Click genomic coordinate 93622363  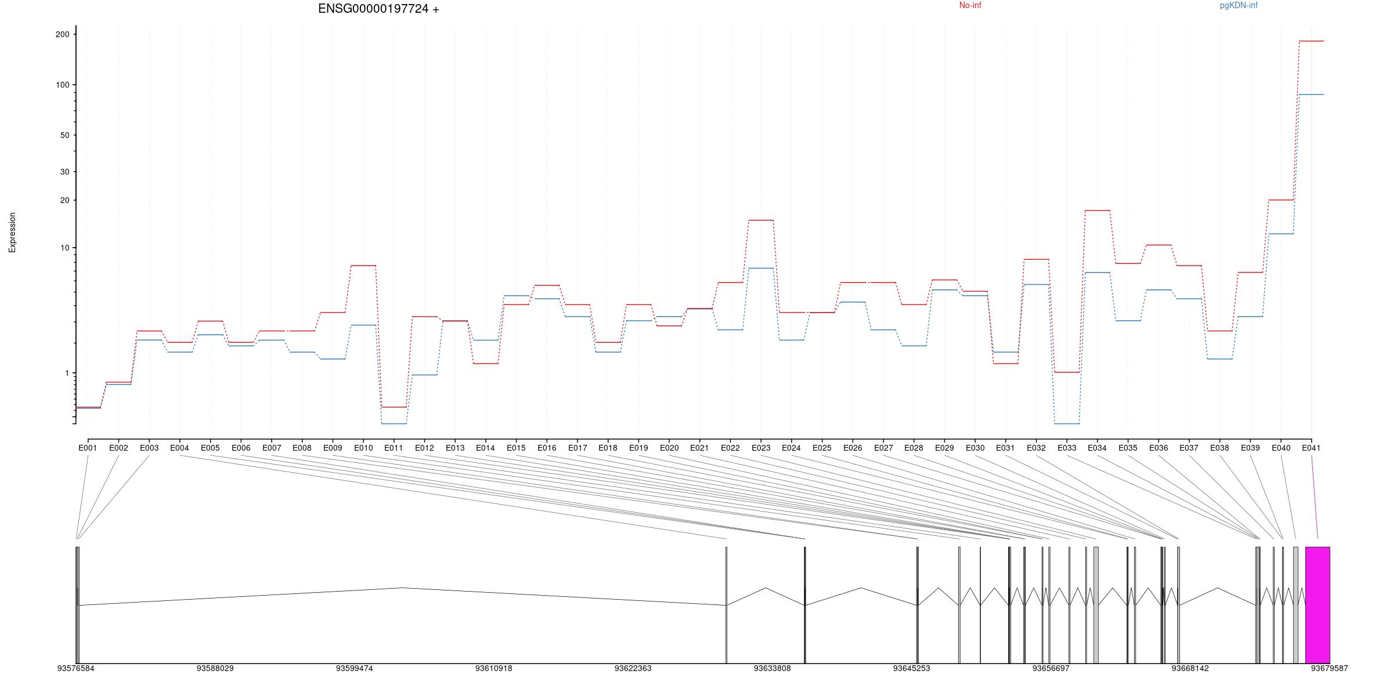point(633,668)
